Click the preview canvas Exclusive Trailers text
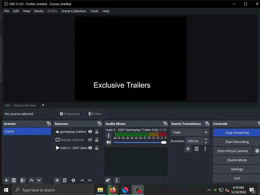The width and height of the screenshot is (260, 195). pyautogui.click(x=122, y=85)
